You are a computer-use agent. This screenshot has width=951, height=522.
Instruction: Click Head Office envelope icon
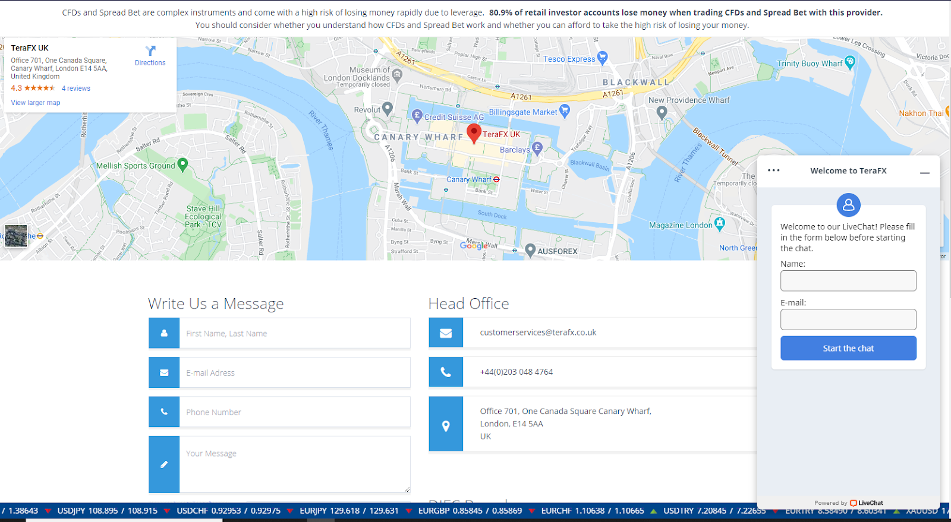coord(446,333)
